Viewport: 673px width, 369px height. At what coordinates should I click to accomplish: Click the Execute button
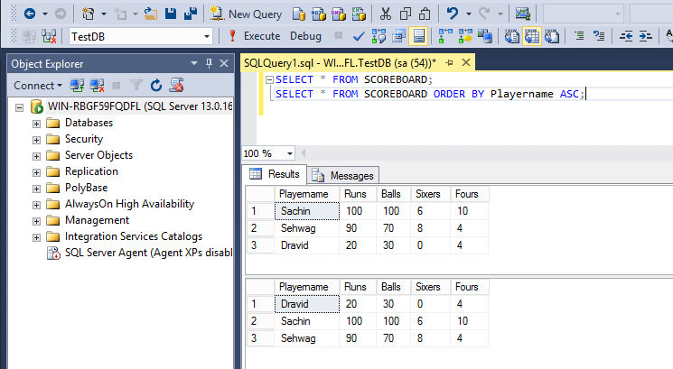254,36
